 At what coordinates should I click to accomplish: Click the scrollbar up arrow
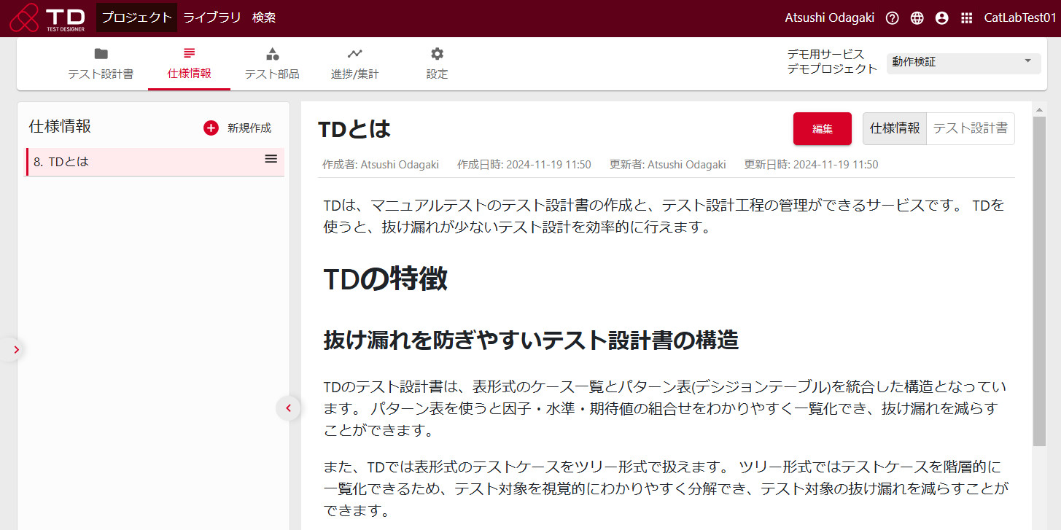pyautogui.click(x=1039, y=109)
